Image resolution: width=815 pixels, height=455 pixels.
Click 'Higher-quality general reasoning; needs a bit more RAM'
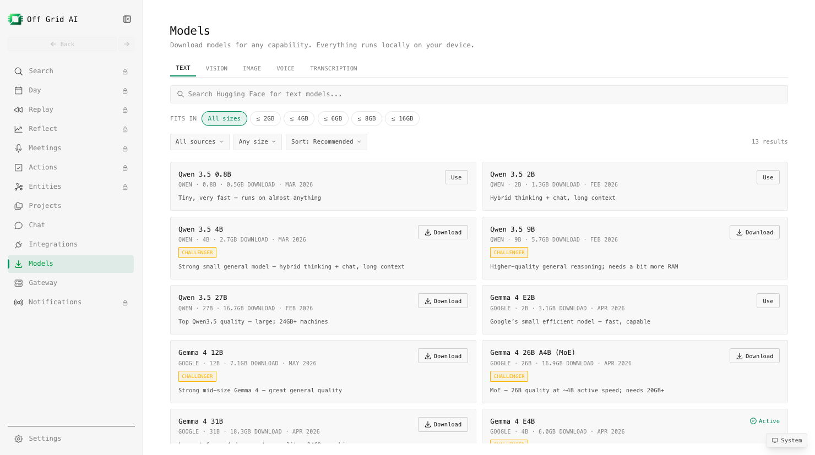(x=584, y=267)
